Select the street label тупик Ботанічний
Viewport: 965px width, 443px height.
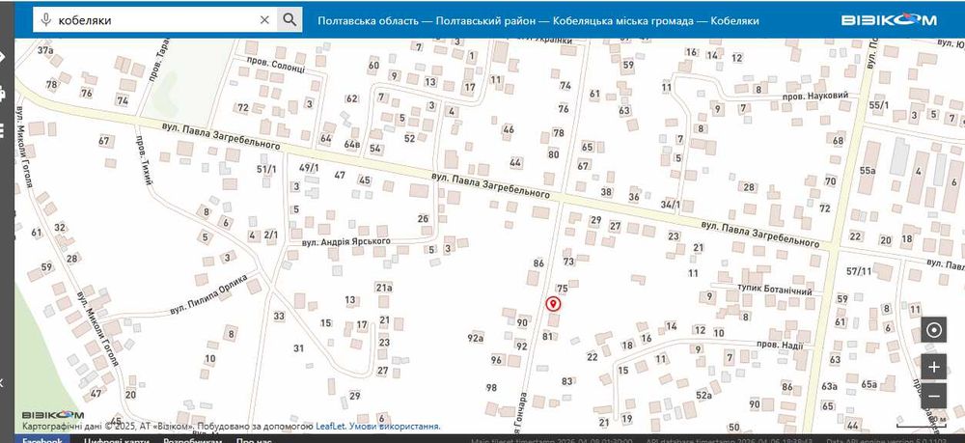tap(775, 291)
